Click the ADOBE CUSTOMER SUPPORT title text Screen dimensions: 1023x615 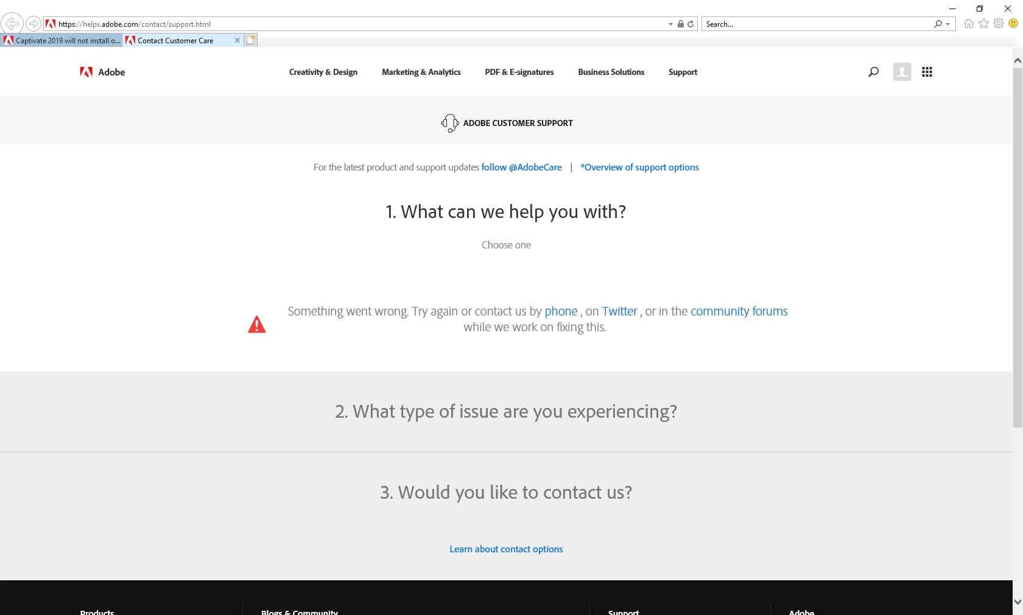518,123
